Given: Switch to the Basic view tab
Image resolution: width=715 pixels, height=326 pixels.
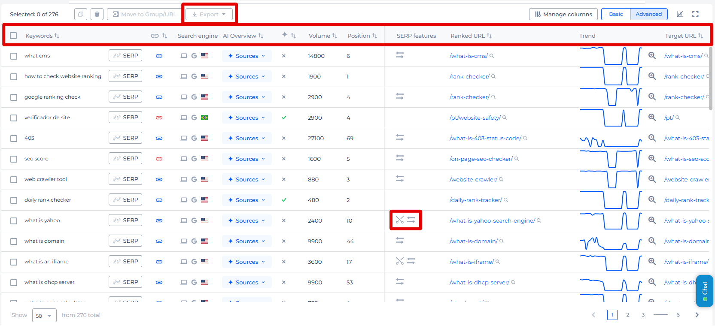Looking at the screenshot, I should click(615, 14).
